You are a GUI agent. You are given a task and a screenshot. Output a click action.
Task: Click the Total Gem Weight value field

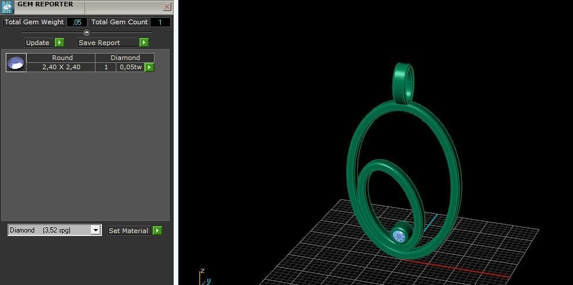77,22
